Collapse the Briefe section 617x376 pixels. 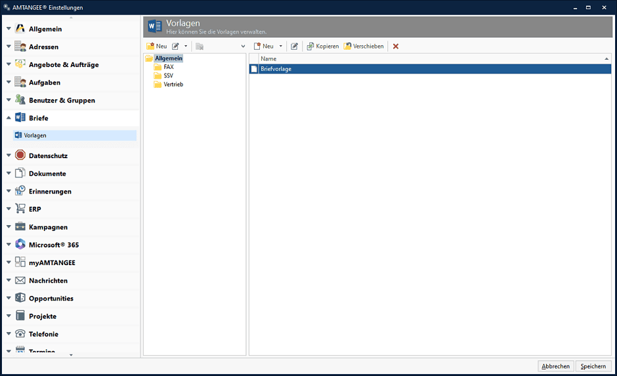tap(9, 118)
